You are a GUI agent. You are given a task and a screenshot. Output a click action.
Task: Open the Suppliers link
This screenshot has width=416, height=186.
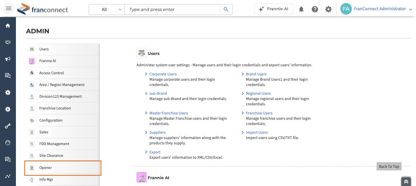click(157, 133)
